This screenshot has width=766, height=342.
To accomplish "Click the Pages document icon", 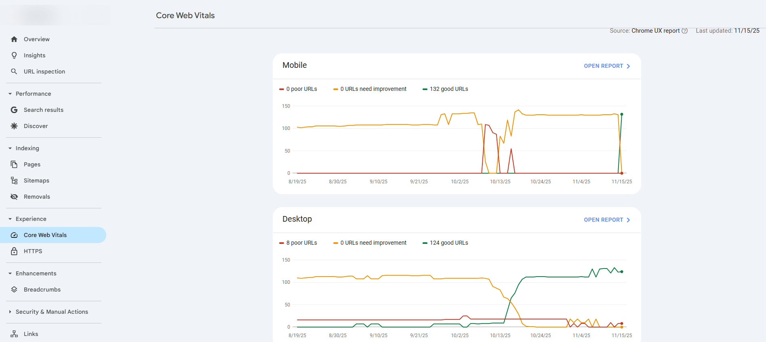I will pos(14,164).
